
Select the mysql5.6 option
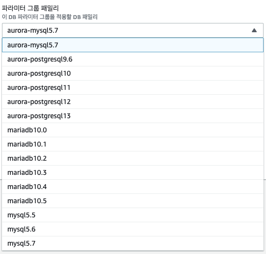(x=133, y=229)
